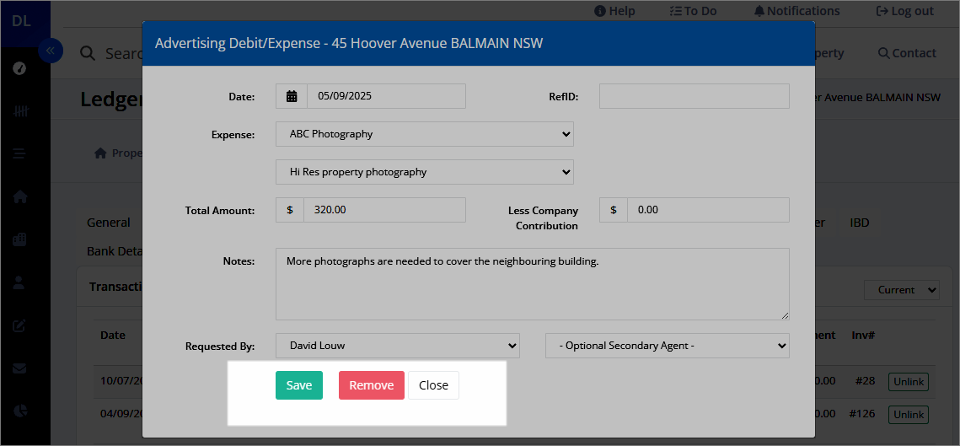Collapse the sidebar with double-chevron button
Viewport: 960px width, 446px height.
click(51, 51)
